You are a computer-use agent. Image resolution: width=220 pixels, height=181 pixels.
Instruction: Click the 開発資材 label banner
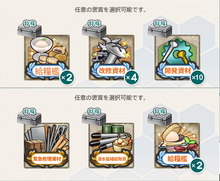[178, 71]
